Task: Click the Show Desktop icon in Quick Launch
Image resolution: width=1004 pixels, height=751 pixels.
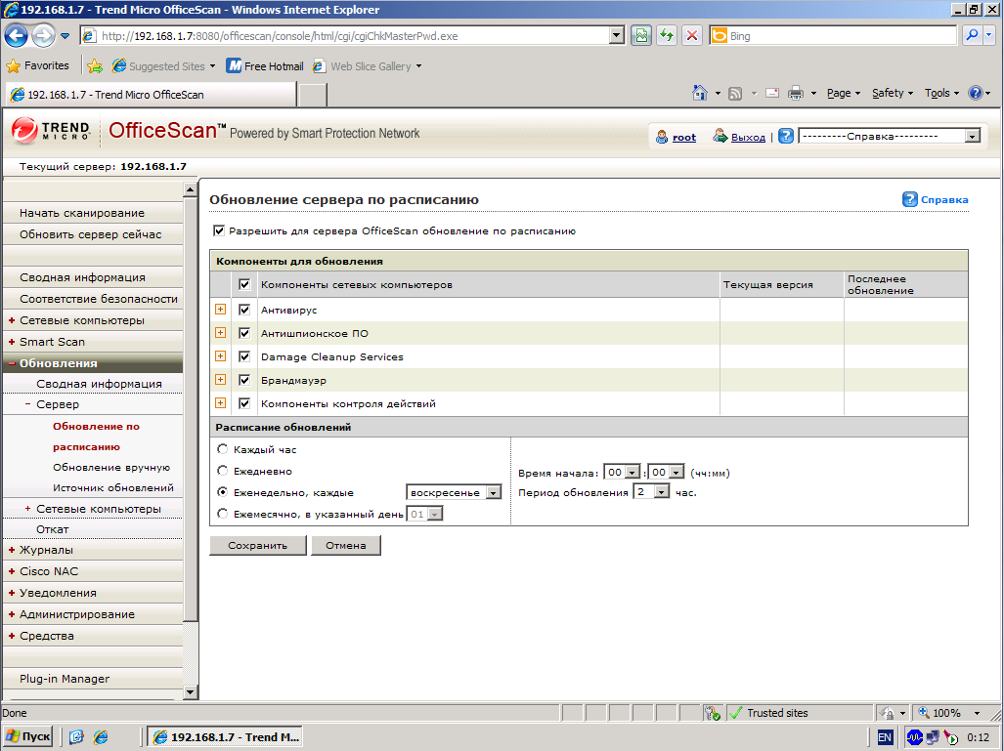Action: [76, 737]
